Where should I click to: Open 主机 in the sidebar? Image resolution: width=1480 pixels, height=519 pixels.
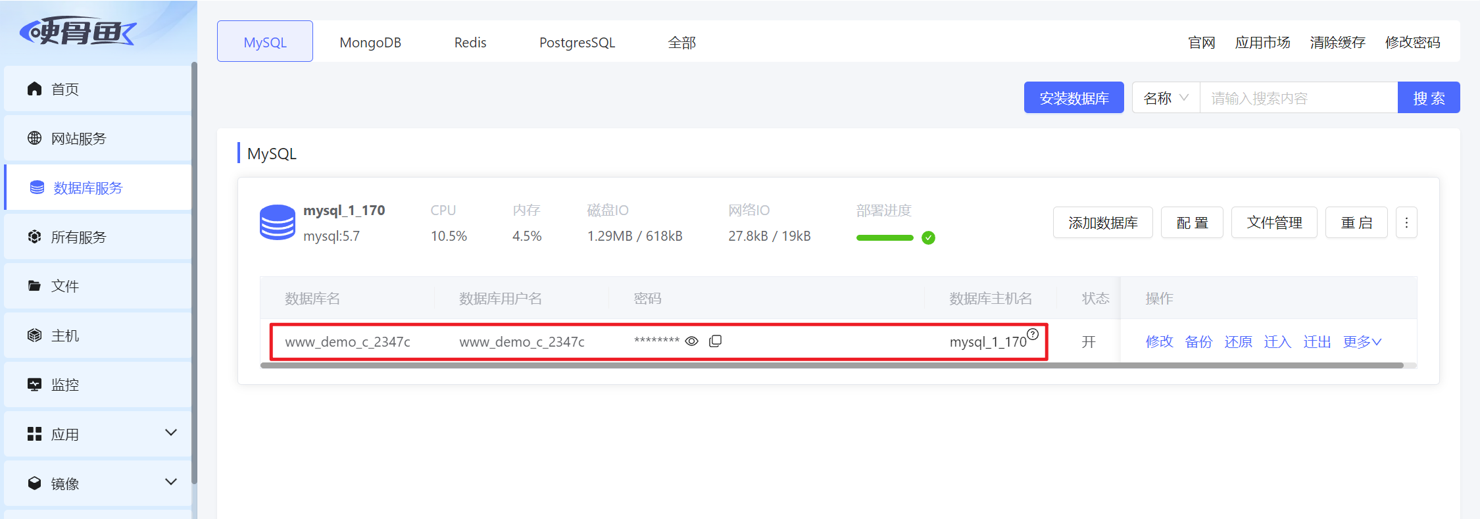pyautogui.click(x=97, y=335)
